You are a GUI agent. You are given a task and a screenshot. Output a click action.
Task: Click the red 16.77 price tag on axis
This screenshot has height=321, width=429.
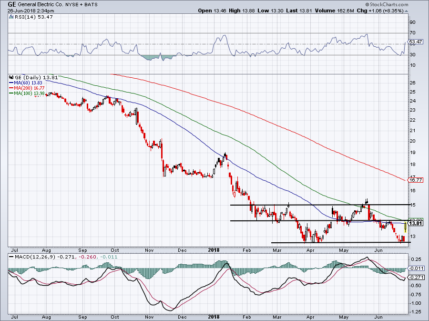click(416, 180)
